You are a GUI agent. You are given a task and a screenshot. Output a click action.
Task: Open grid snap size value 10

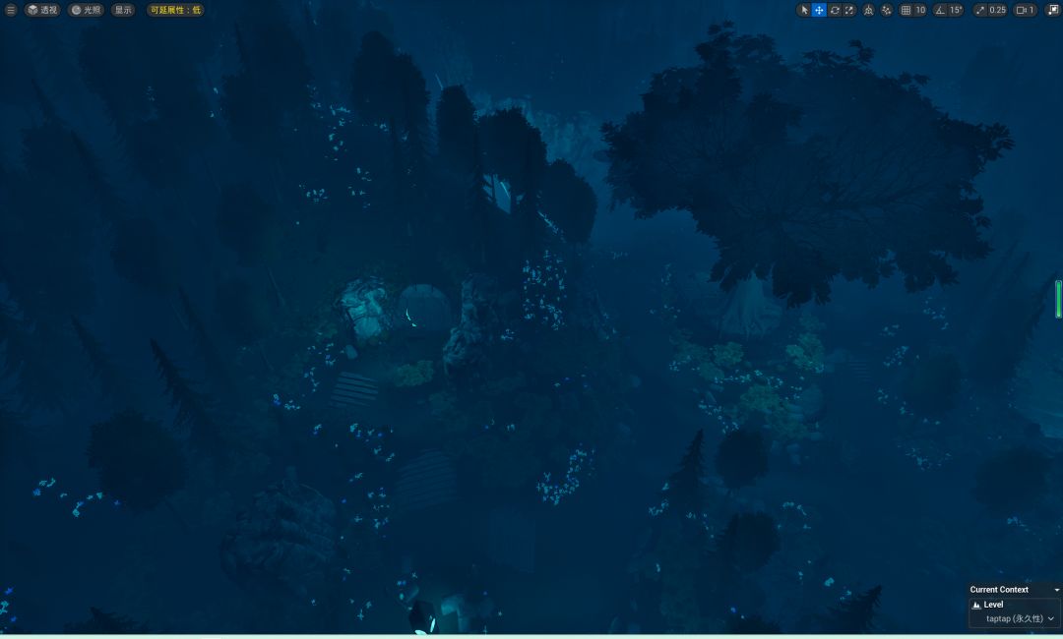click(920, 10)
